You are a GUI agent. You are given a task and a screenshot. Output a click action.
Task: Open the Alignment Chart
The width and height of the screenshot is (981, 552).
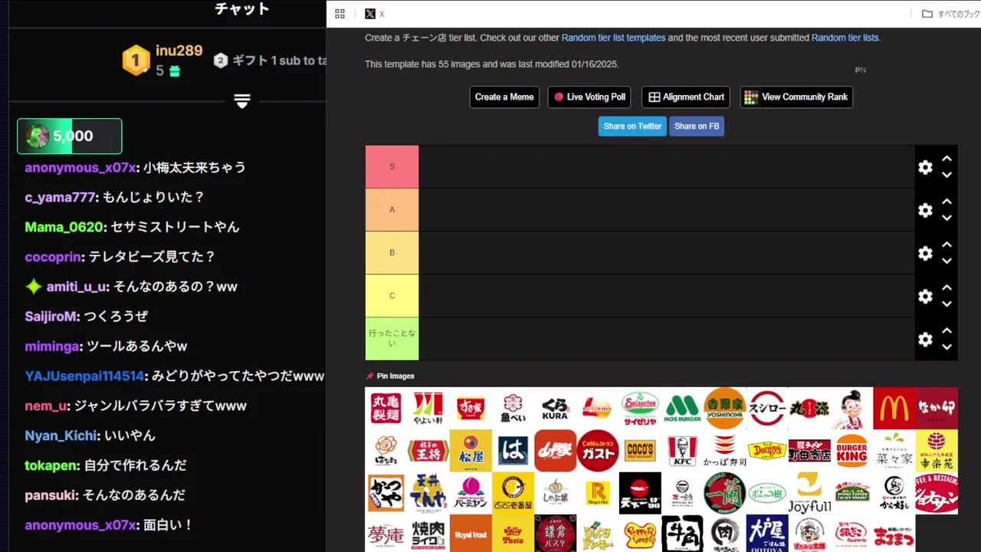[686, 97]
